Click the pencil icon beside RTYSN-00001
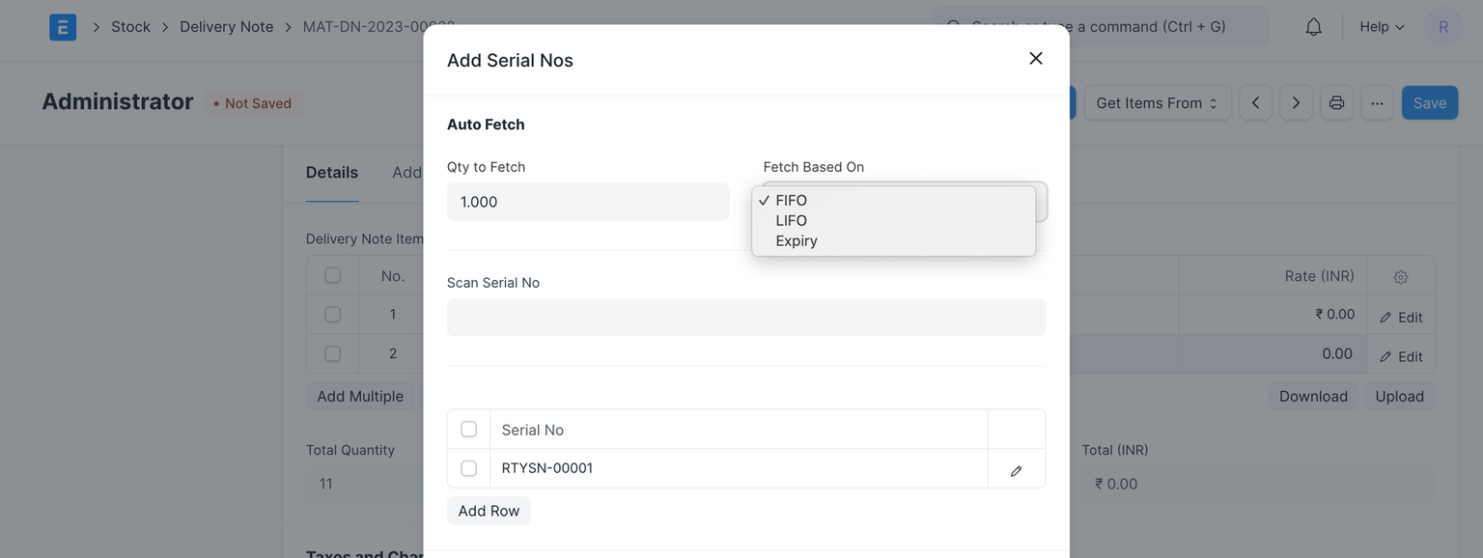 tap(1016, 470)
